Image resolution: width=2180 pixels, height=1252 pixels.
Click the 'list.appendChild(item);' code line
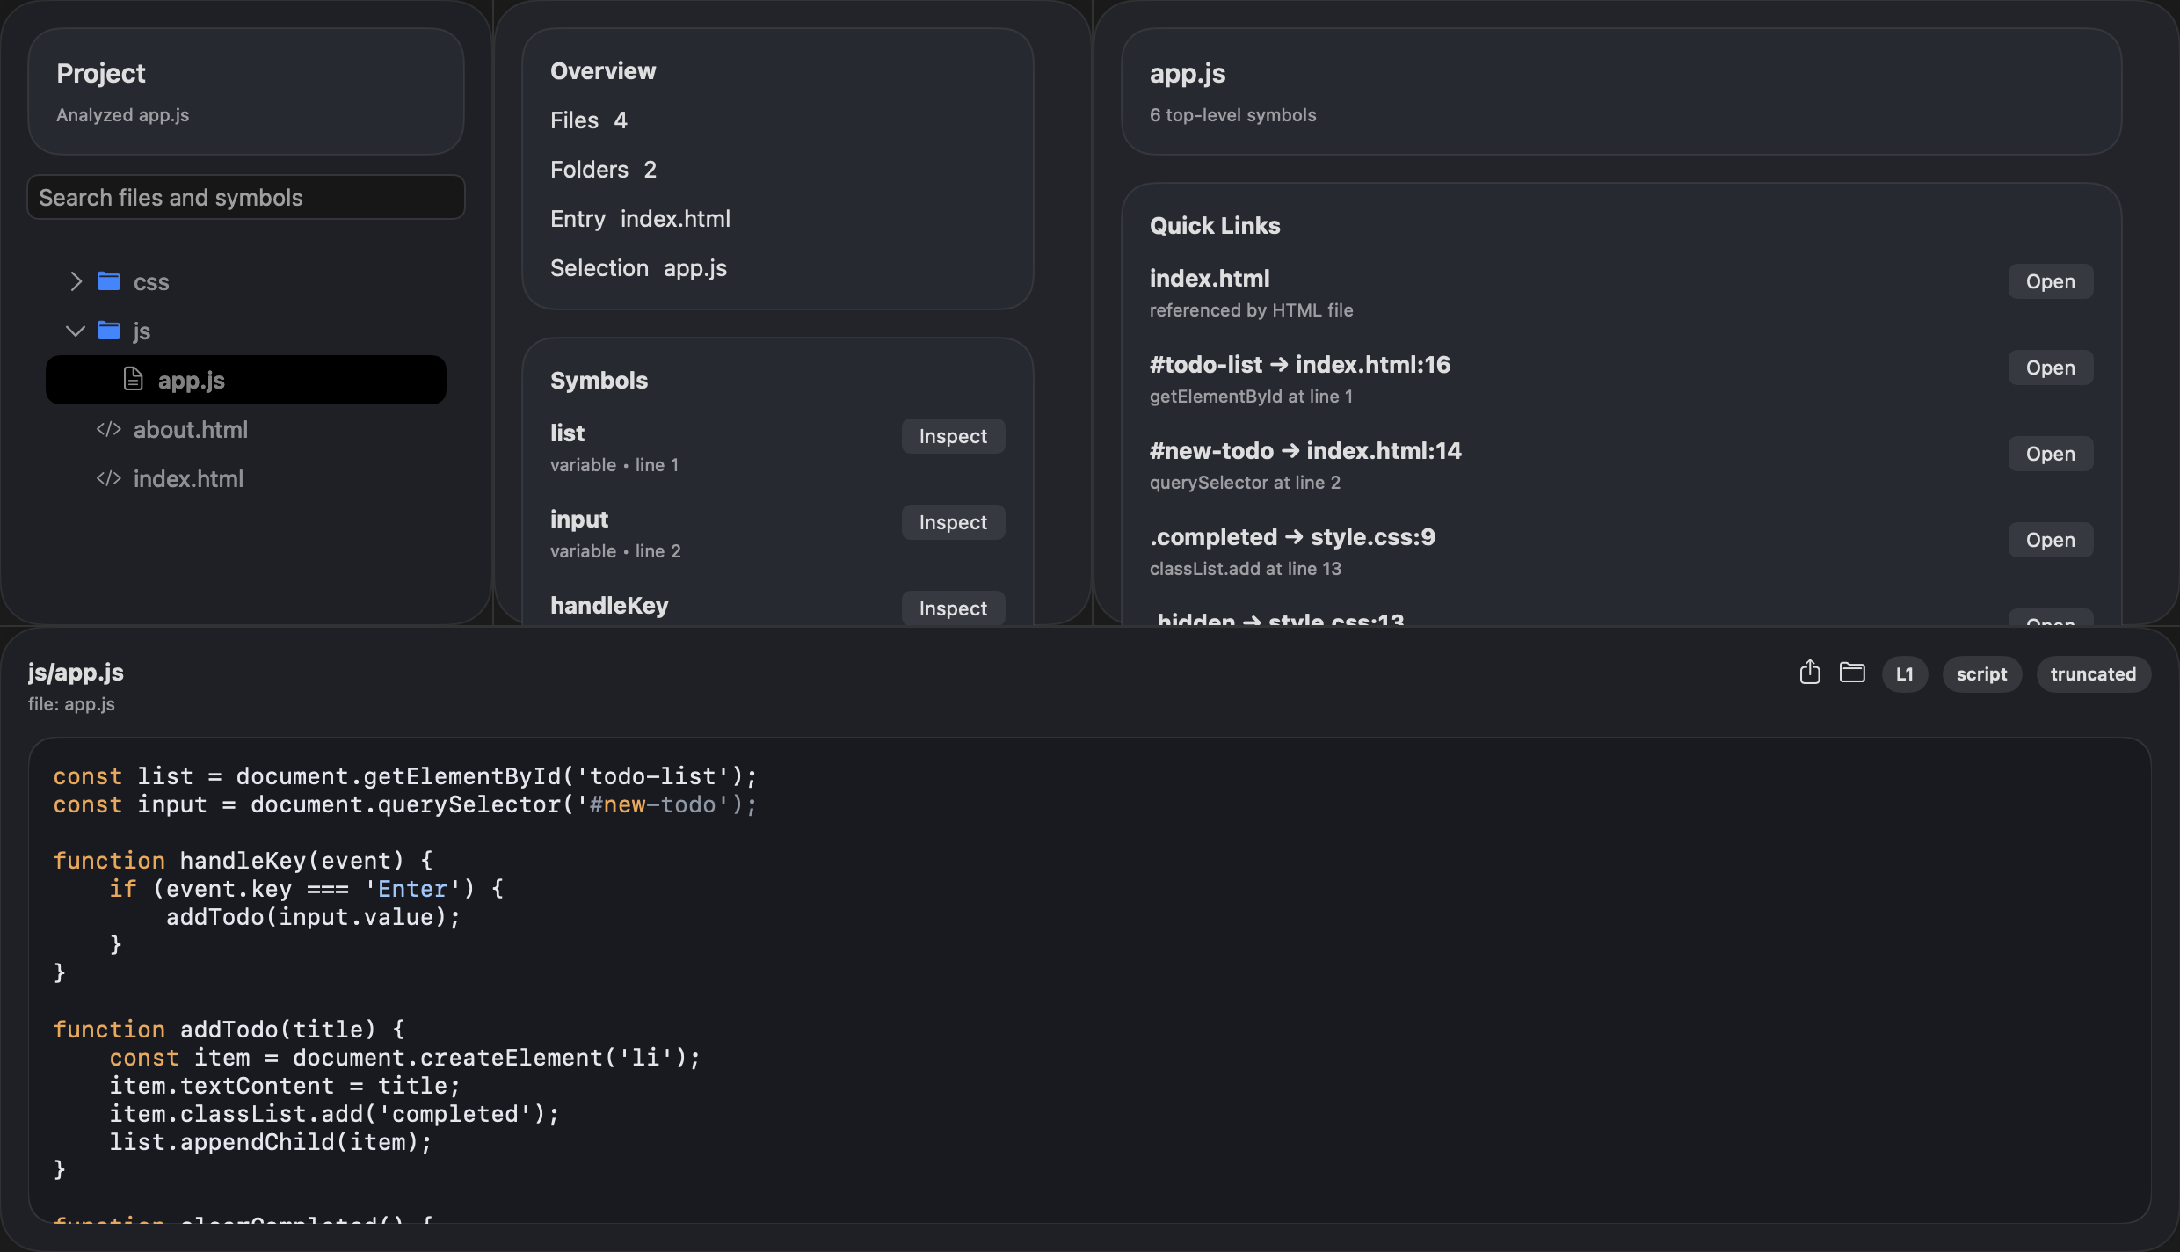pyautogui.click(x=271, y=1141)
